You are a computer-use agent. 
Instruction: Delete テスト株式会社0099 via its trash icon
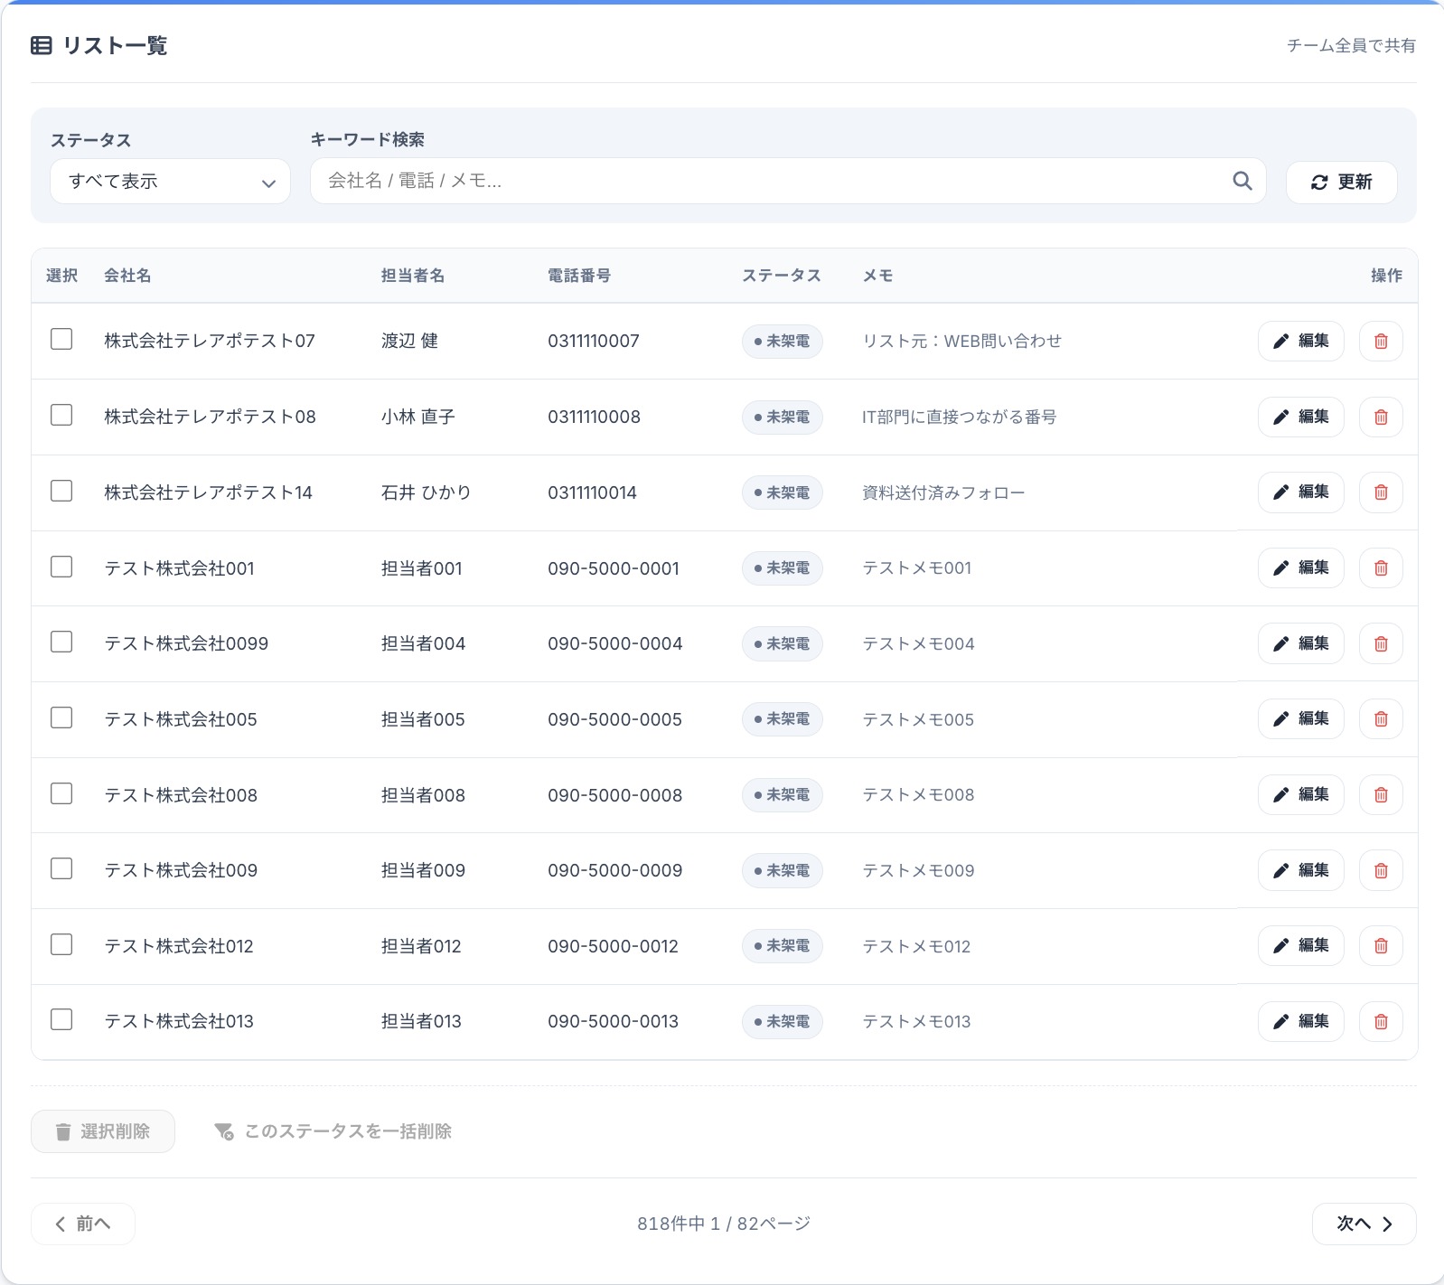[1381, 644]
